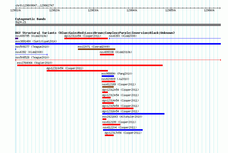Image resolution: width=228 pixels, height=153 pixels.
Task: Click the 129830k ruler position
Action: pos(93,10)
